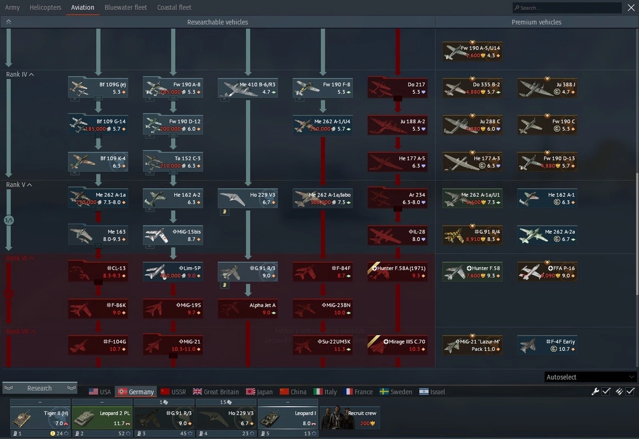
Task: Open the Bluewater fleet tab
Action: click(125, 8)
